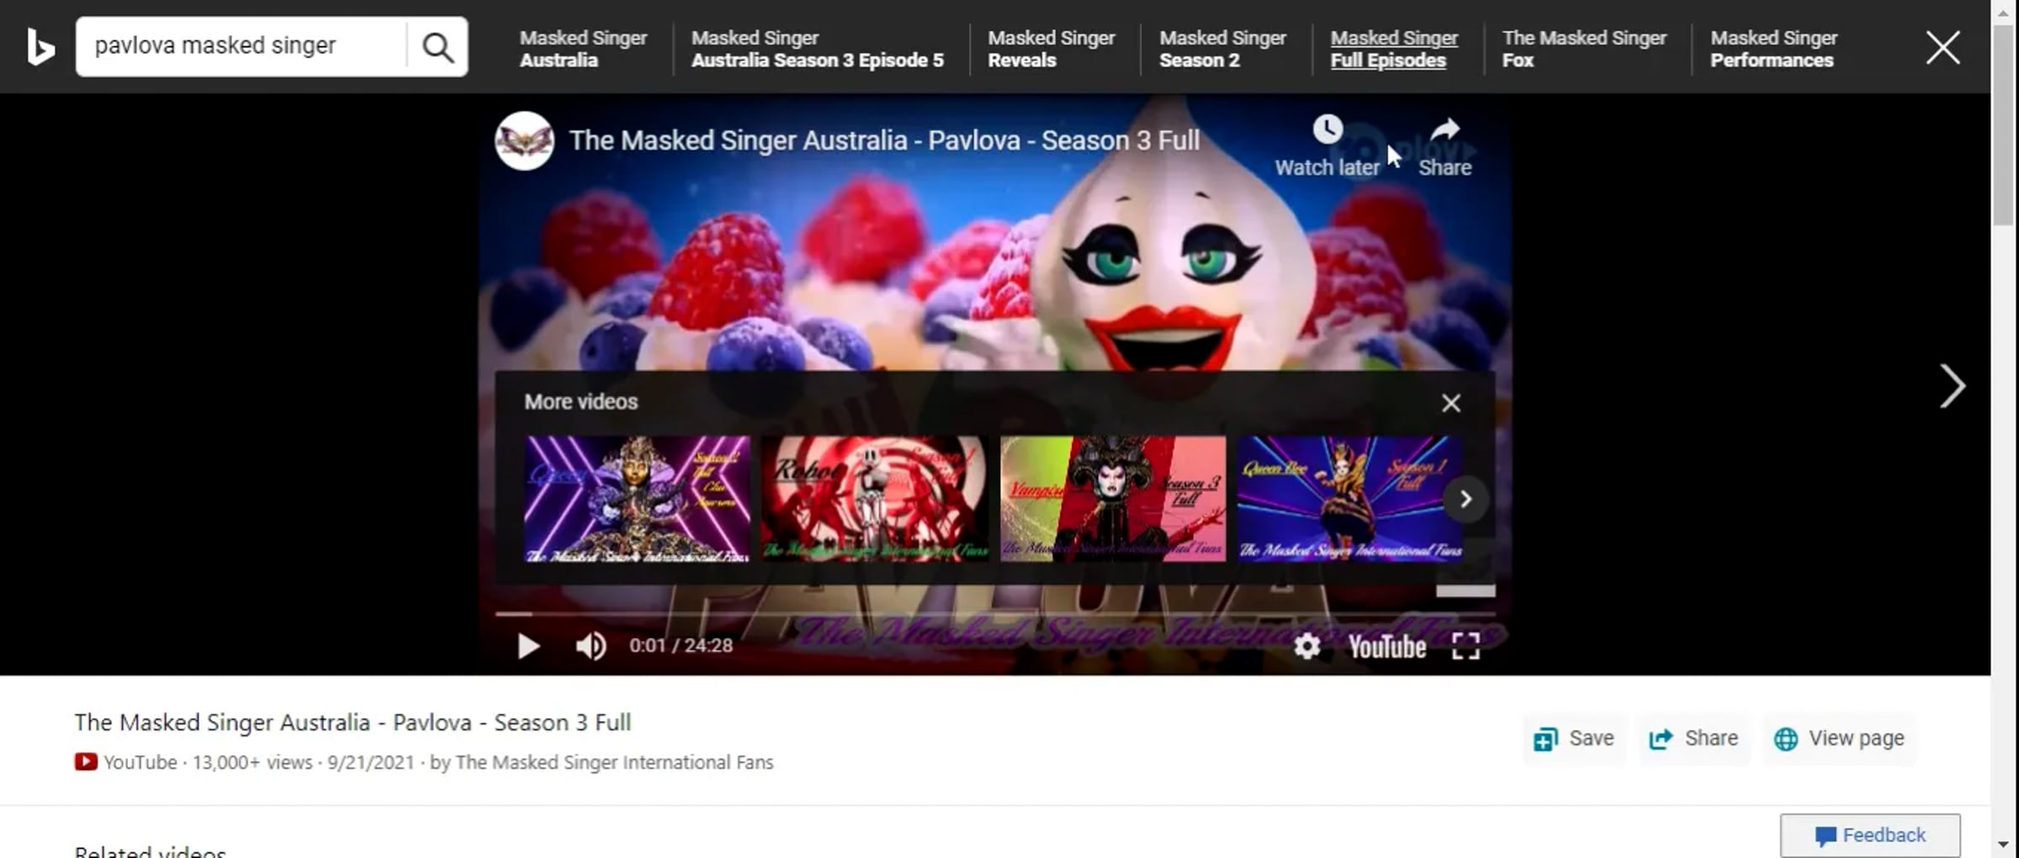This screenshot has height=858, width=2019.
Task: Close the More videos panel
Action: 1451,403
